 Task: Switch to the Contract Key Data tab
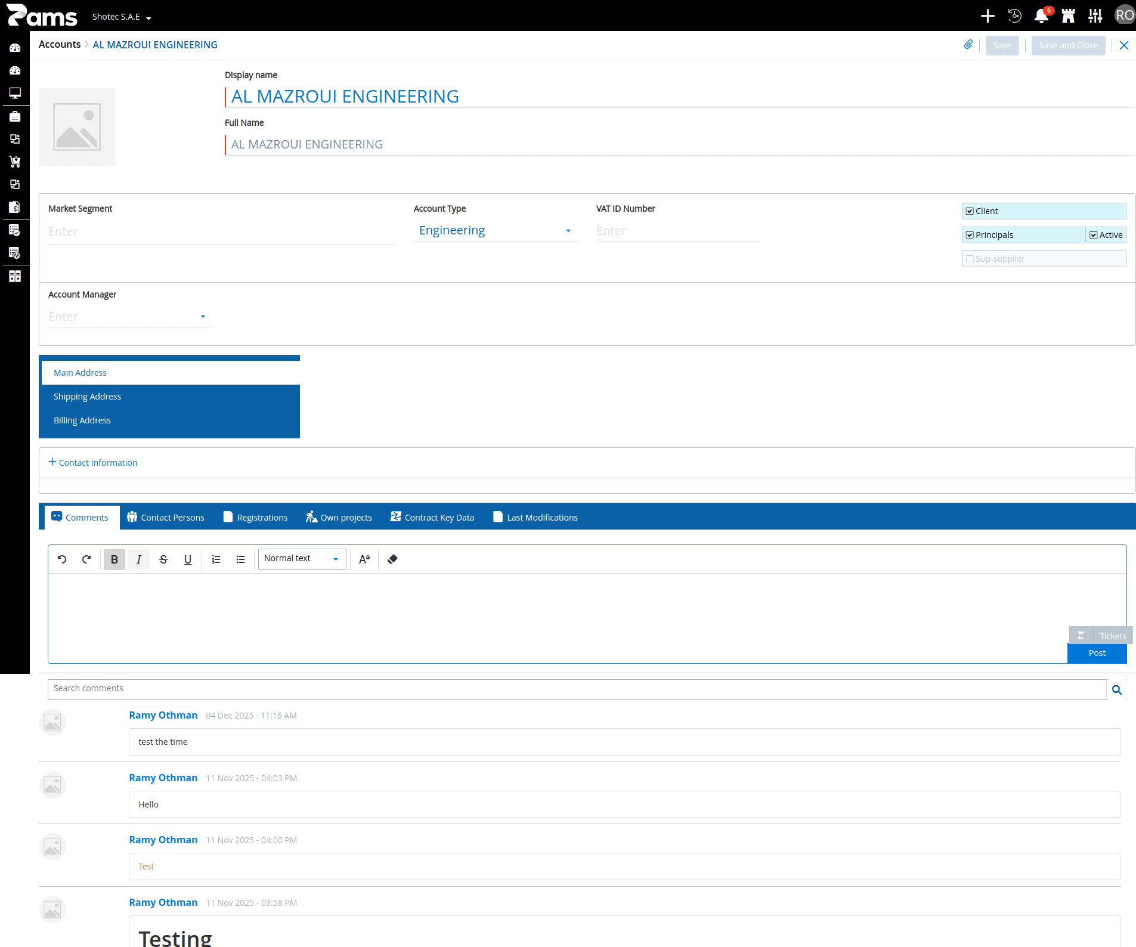coord(432,517)
